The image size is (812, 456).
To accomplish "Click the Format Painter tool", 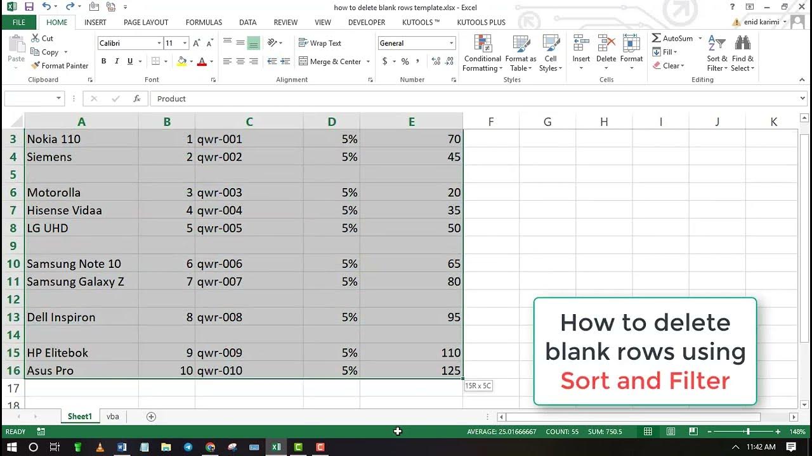I will coord(60,66).
